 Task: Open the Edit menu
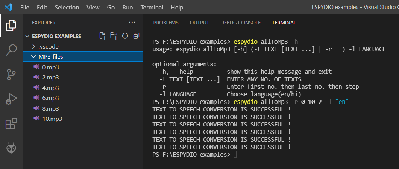click(x=42, y=8)
